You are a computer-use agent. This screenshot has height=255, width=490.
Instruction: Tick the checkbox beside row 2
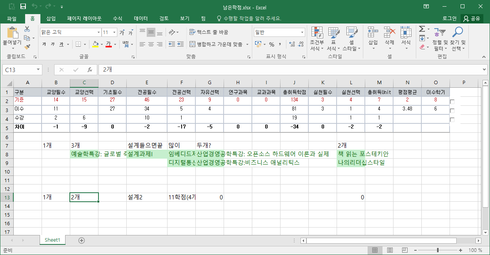point(452,102)
